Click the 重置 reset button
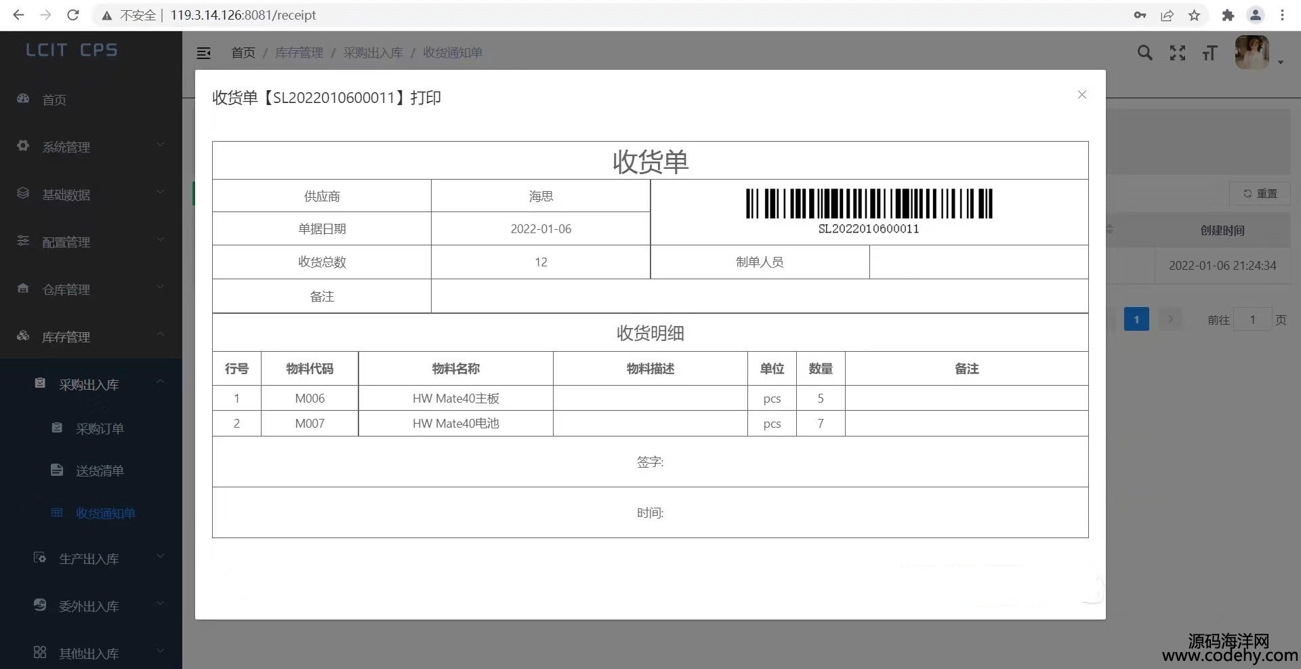The image size is (1301, 669). point(1260,194)
